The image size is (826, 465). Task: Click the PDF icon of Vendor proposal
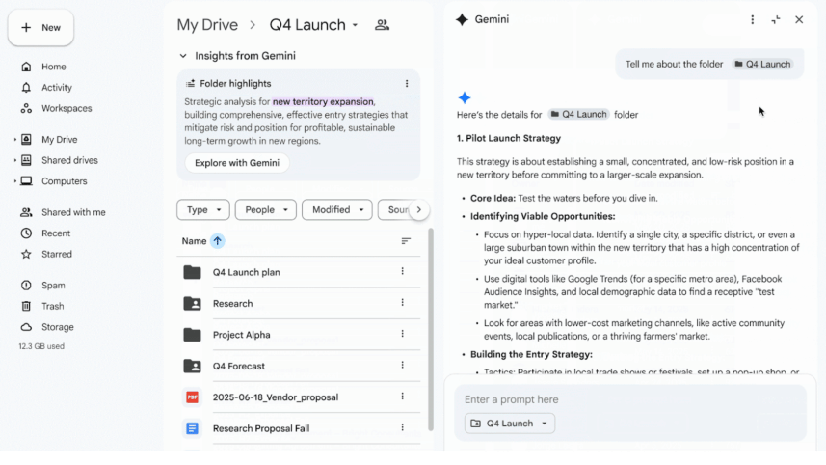click(x=192, y=397)
